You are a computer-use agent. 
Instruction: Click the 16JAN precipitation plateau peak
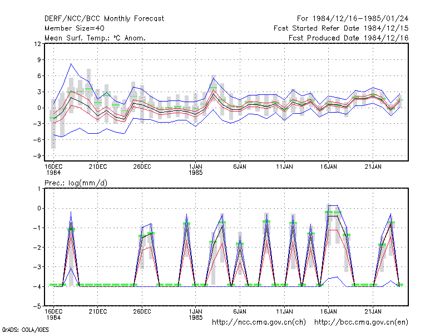(333, 205)
